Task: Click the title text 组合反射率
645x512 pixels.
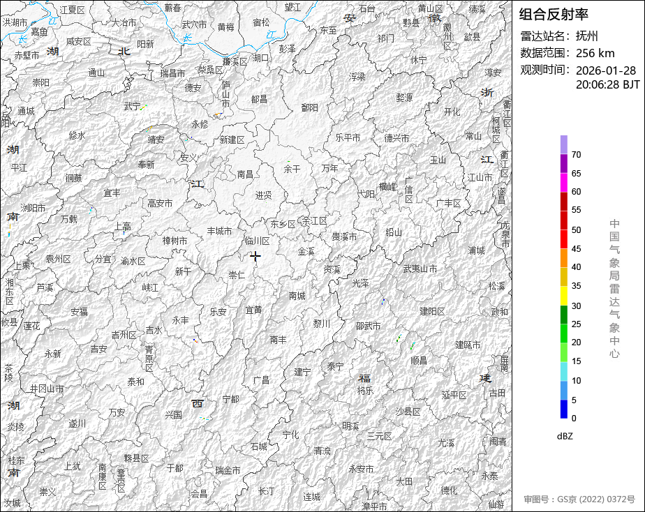Action: tap(554, 15)
